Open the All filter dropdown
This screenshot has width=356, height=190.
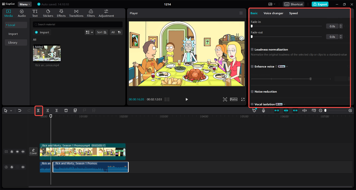point(116,32)
